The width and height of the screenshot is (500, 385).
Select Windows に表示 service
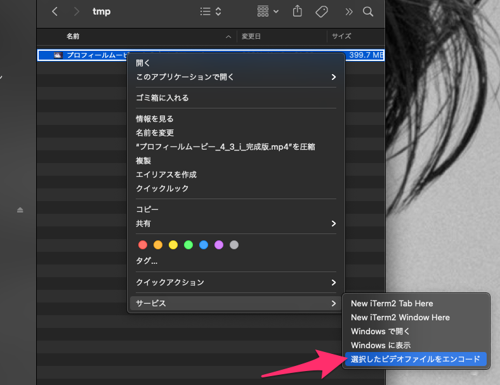(x=416, y=345)
